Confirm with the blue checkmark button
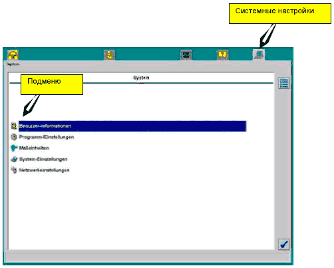 coord(283,244)
